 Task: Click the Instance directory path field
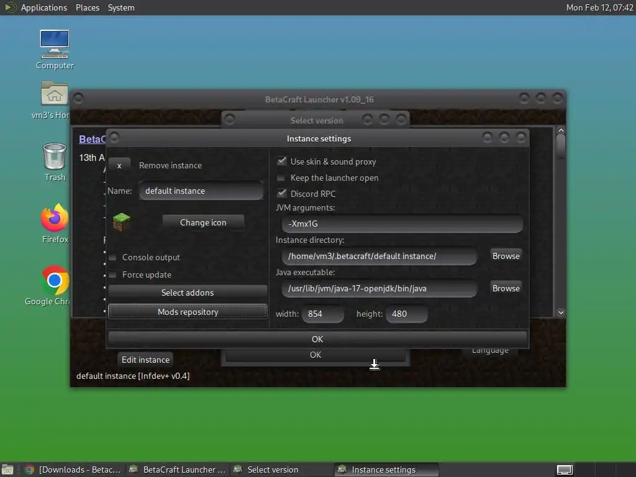(x=379, y=256)
